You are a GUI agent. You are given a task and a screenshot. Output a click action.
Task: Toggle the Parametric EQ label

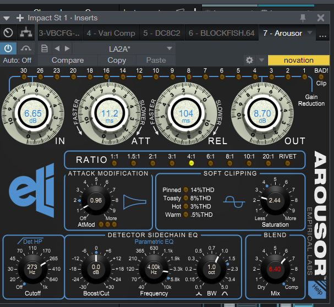154,242
